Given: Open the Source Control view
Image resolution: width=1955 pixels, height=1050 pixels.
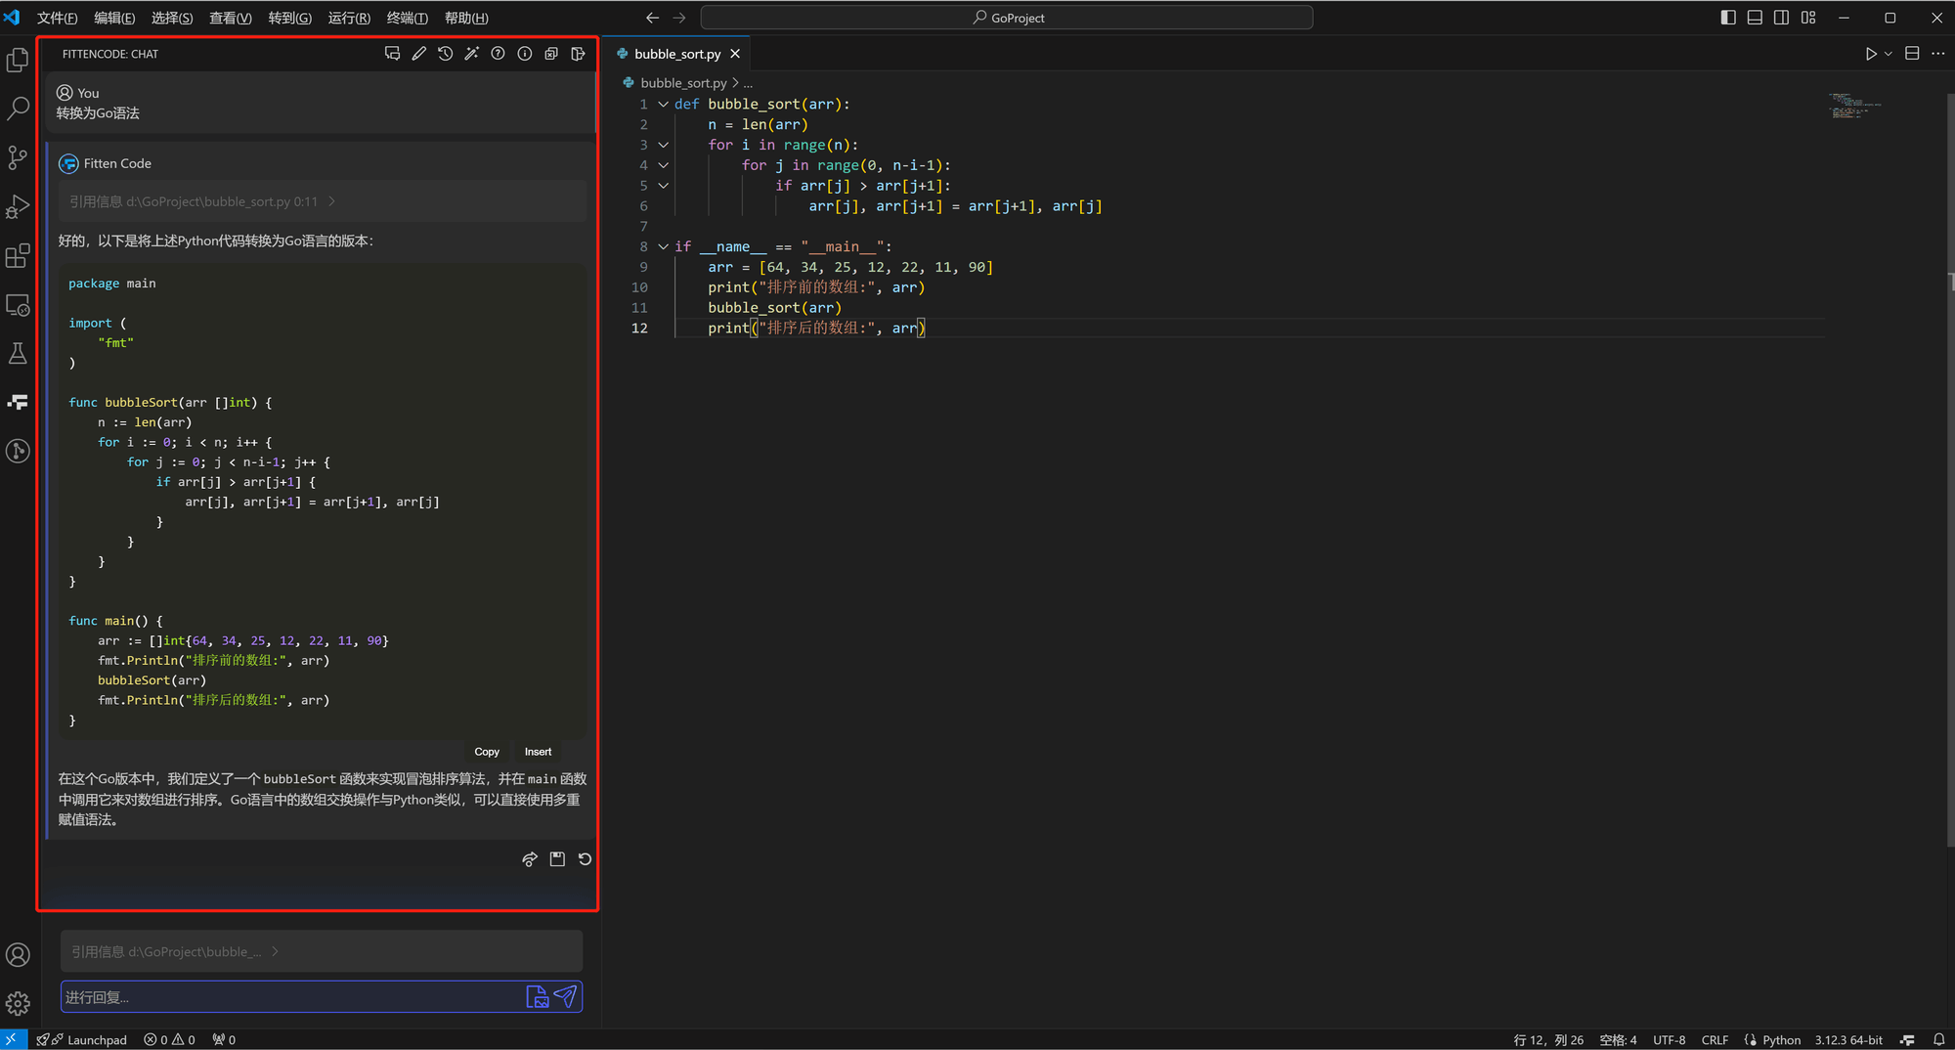Looking at the screenshot, I should pos(18,157).
